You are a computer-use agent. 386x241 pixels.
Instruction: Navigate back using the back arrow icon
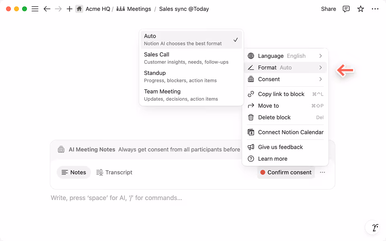(x=47, y=8)
